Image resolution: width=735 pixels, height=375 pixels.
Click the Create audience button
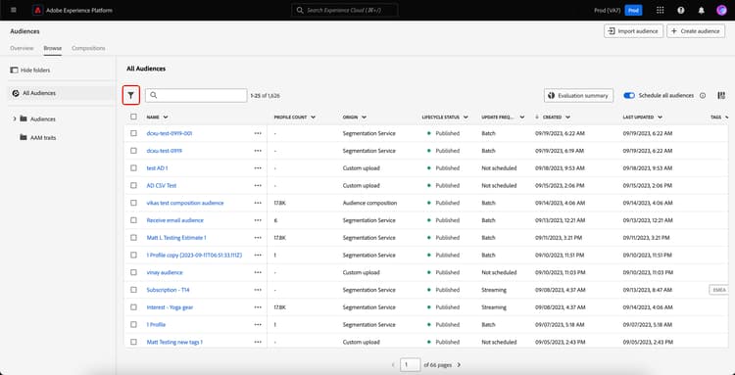696,31
